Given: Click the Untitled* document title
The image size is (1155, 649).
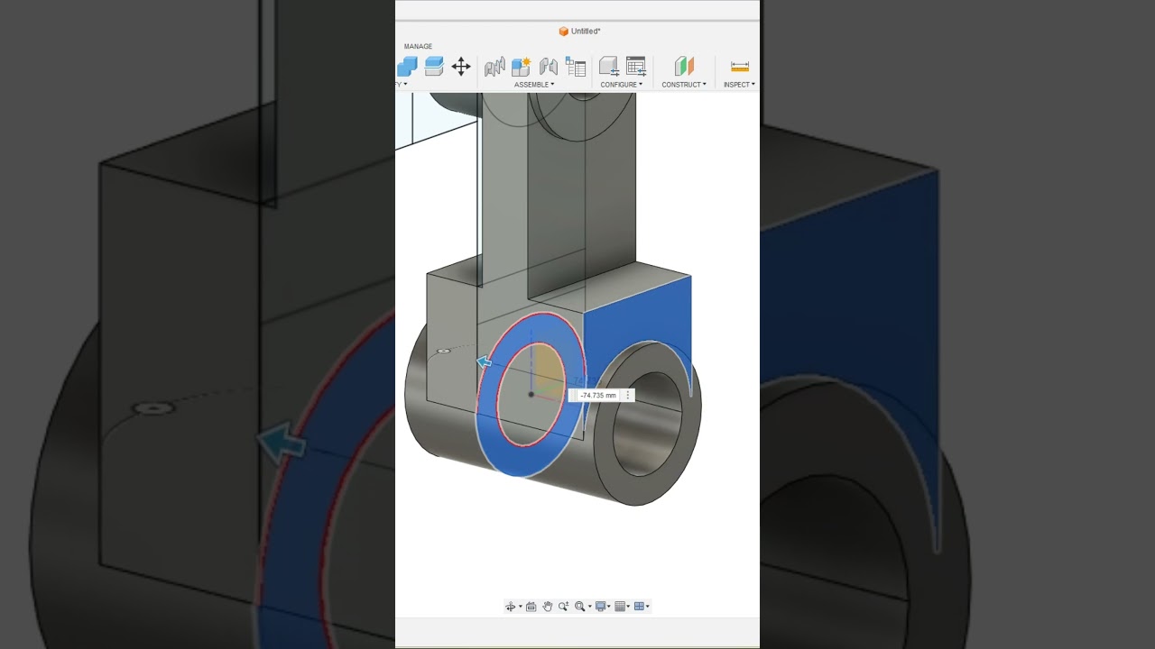Looking at the screenshot, I should (586, 32).
